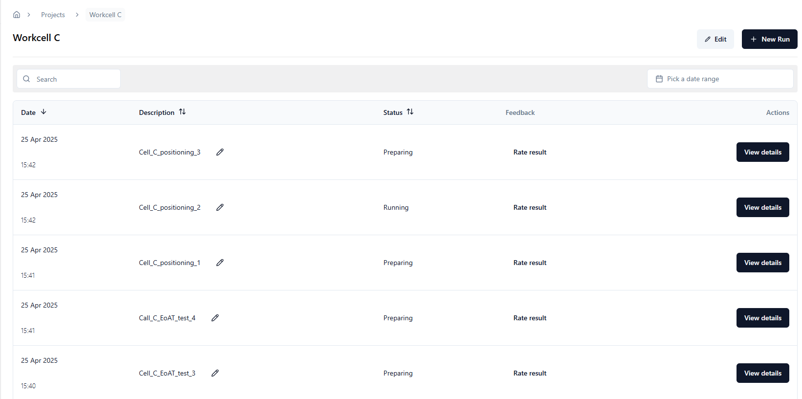Select the Call_C_EoAT_test_4 description text
Image resolution: width=802 pixels, height=399 pixels.
[x=167, y=318]
